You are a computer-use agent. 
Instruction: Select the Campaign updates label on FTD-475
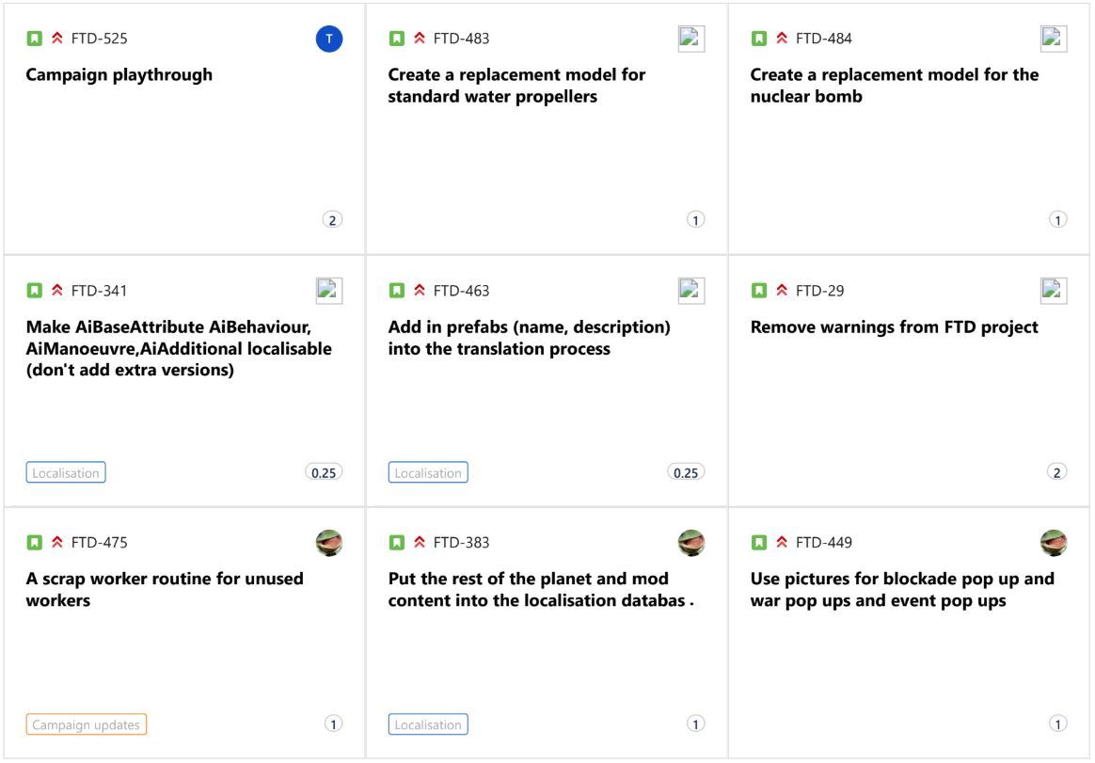pos(86,724)
